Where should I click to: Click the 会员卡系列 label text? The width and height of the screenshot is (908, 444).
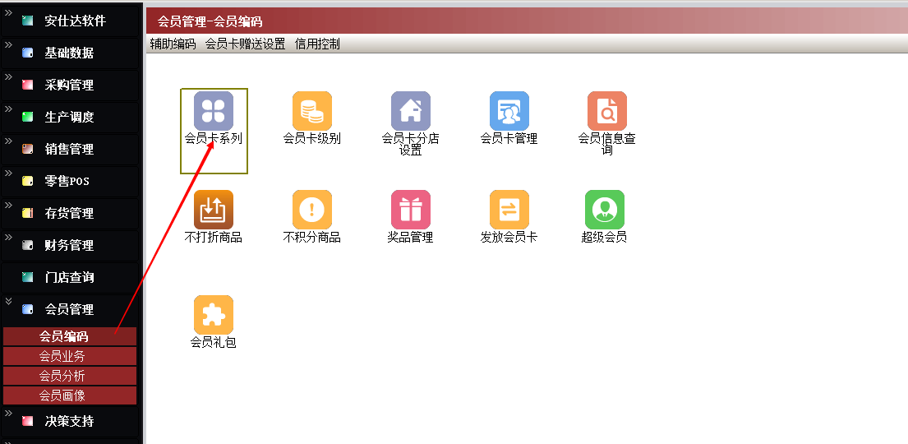coord(213,138)
